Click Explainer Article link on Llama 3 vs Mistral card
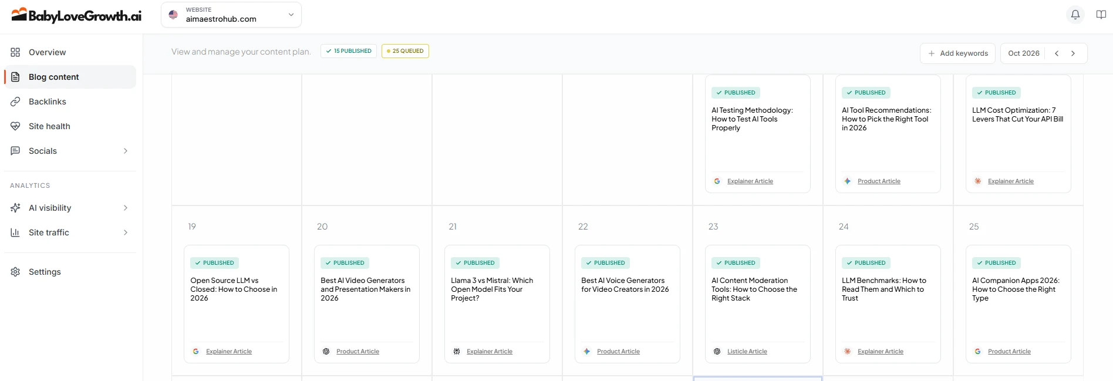The height and width of the screenshot is (381, 1113). (x=489, y=352)
